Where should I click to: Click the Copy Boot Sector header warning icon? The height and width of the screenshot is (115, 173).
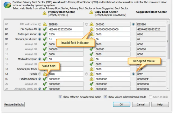(x=91, y=12)
